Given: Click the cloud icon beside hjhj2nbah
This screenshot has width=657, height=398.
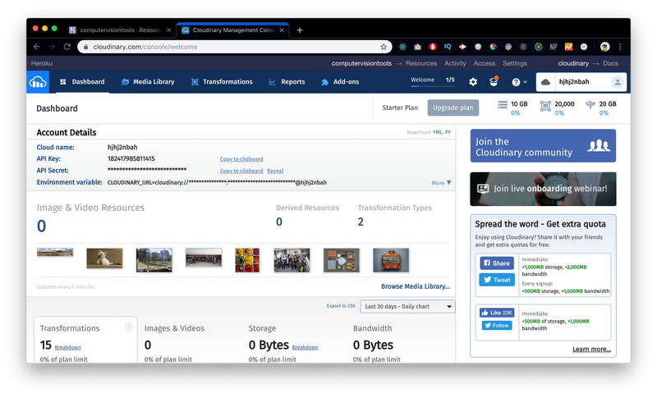Looking at the screenshot, I should (x=545, y=82).
